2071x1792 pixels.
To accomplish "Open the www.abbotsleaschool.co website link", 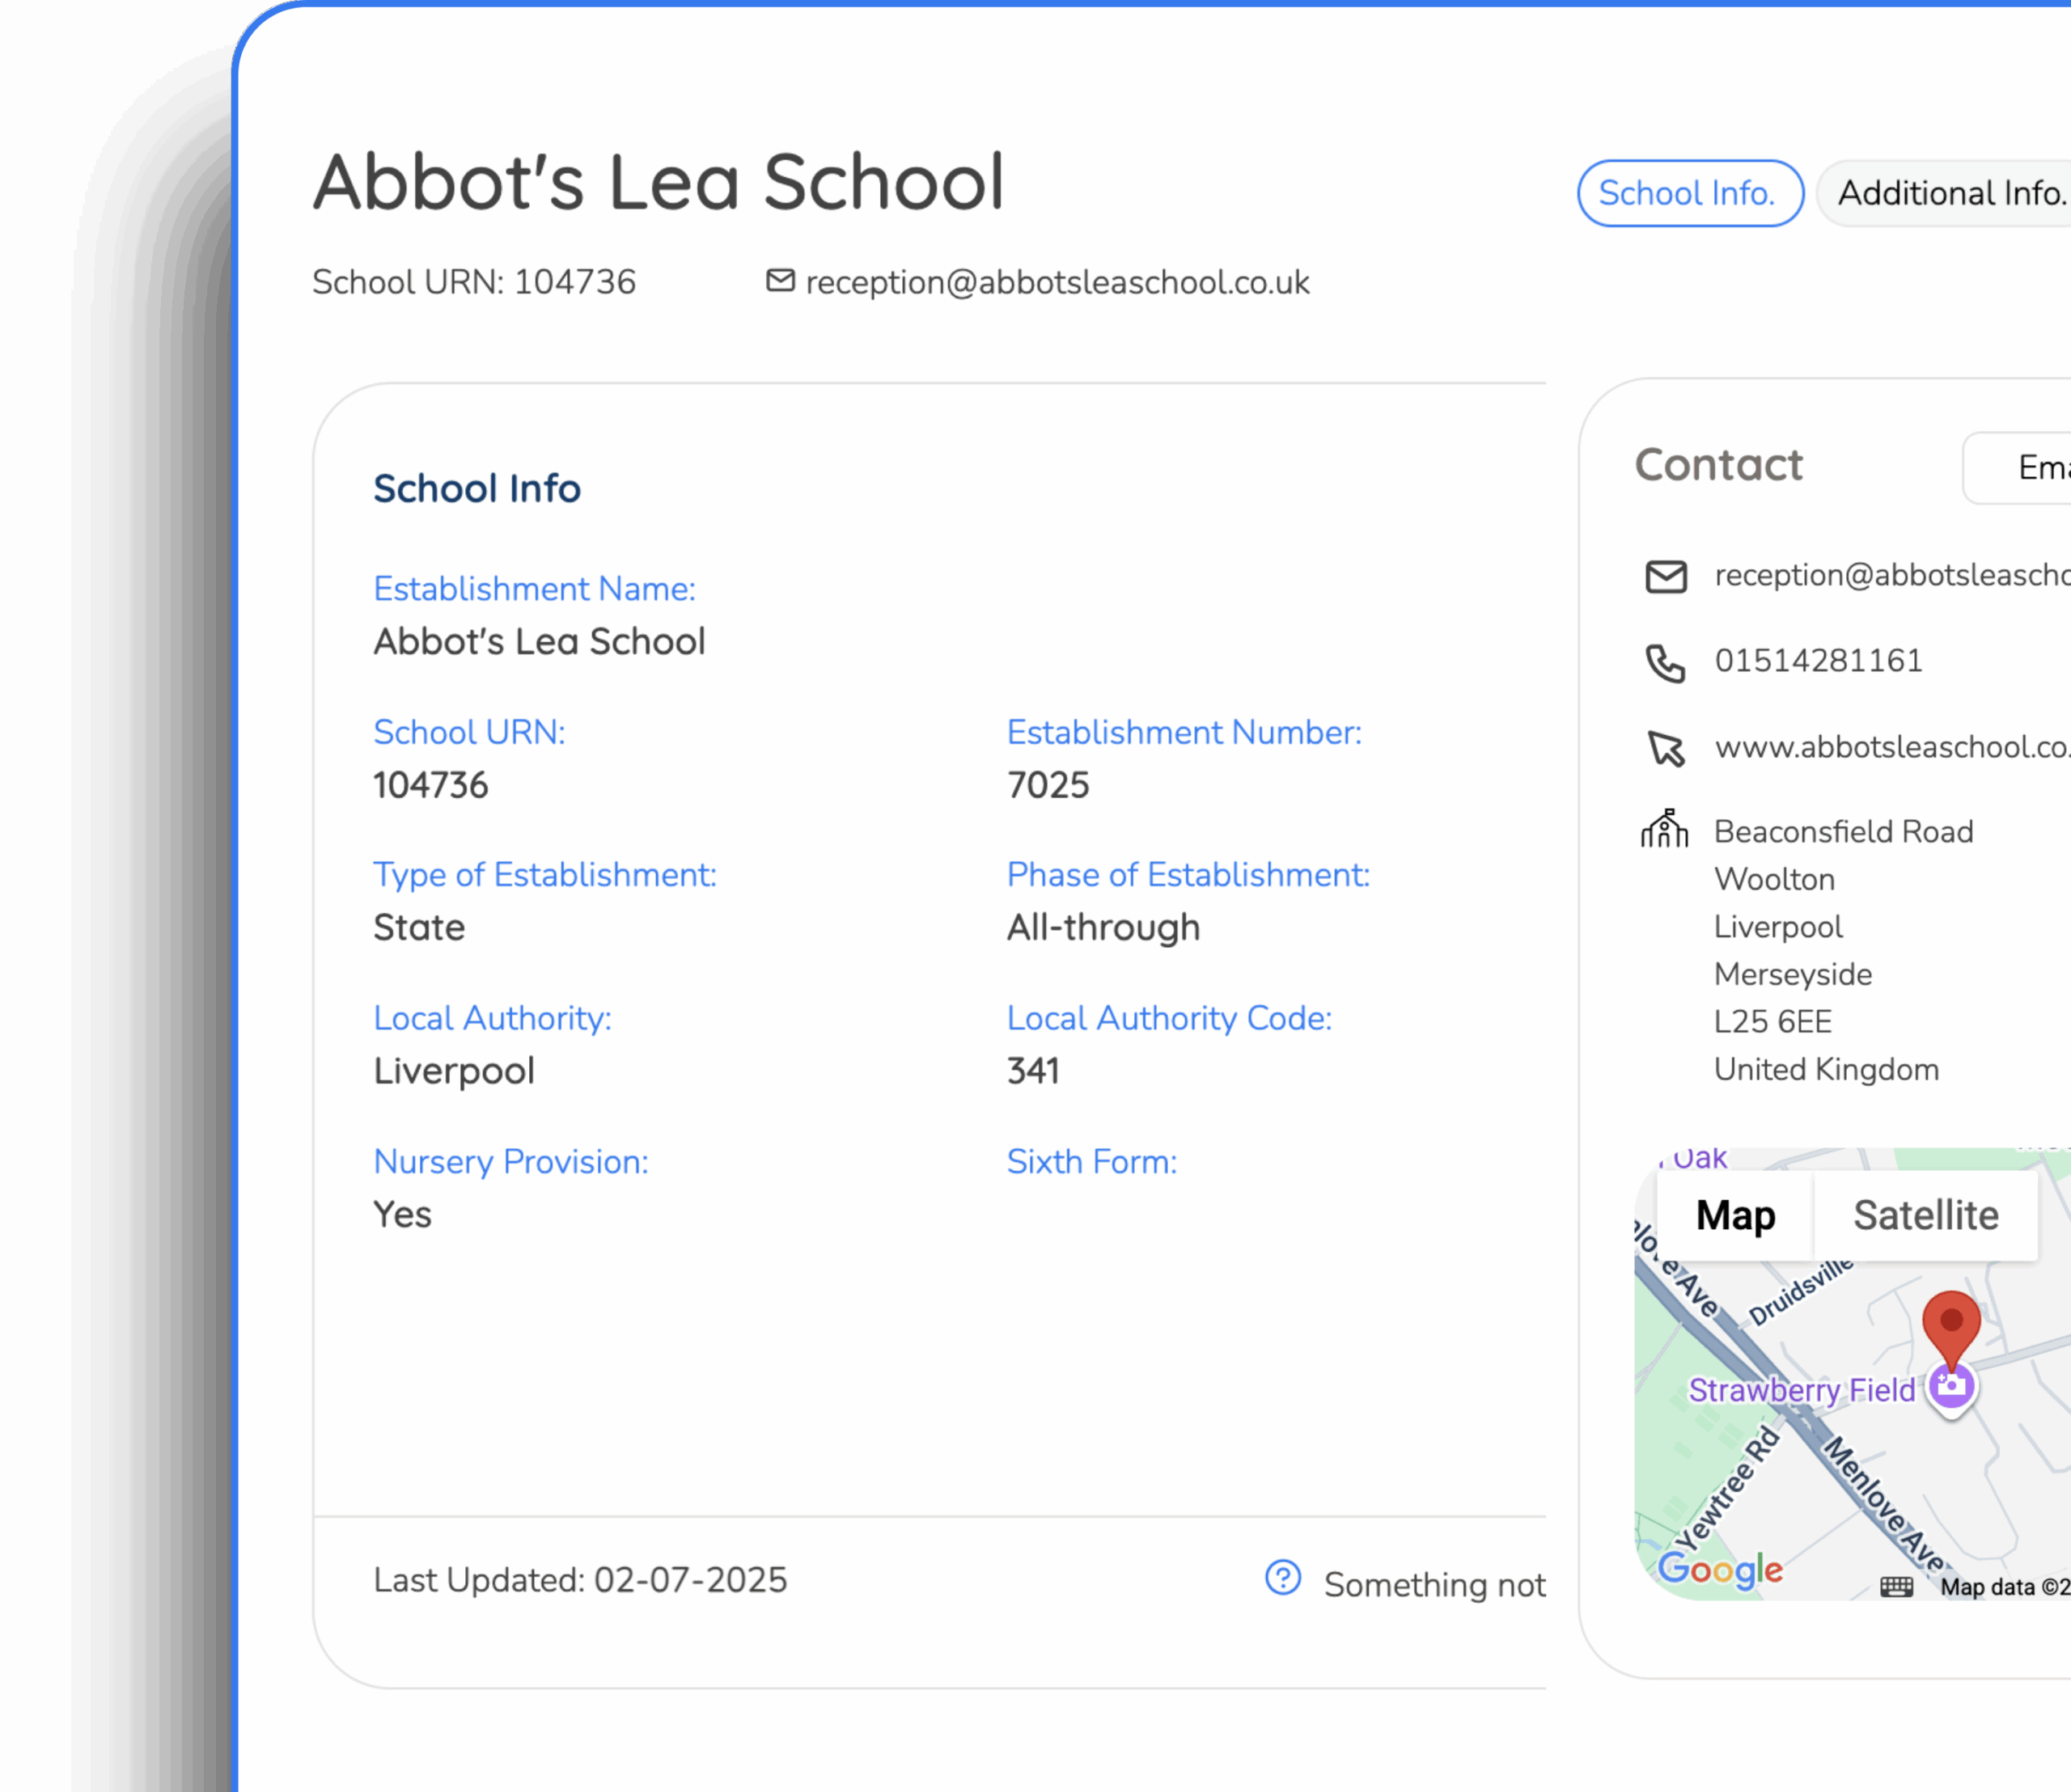I will coord(1891,747).
